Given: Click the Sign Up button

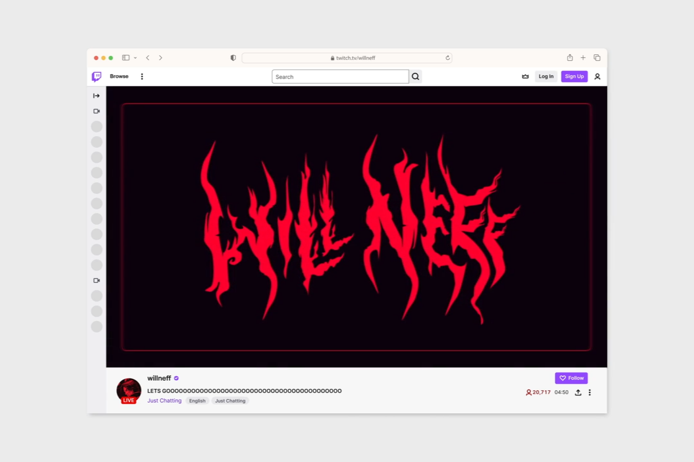Looking at the screenshot, I should [x=574, y=77].
